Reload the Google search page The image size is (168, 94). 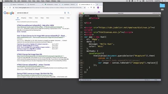10,8
